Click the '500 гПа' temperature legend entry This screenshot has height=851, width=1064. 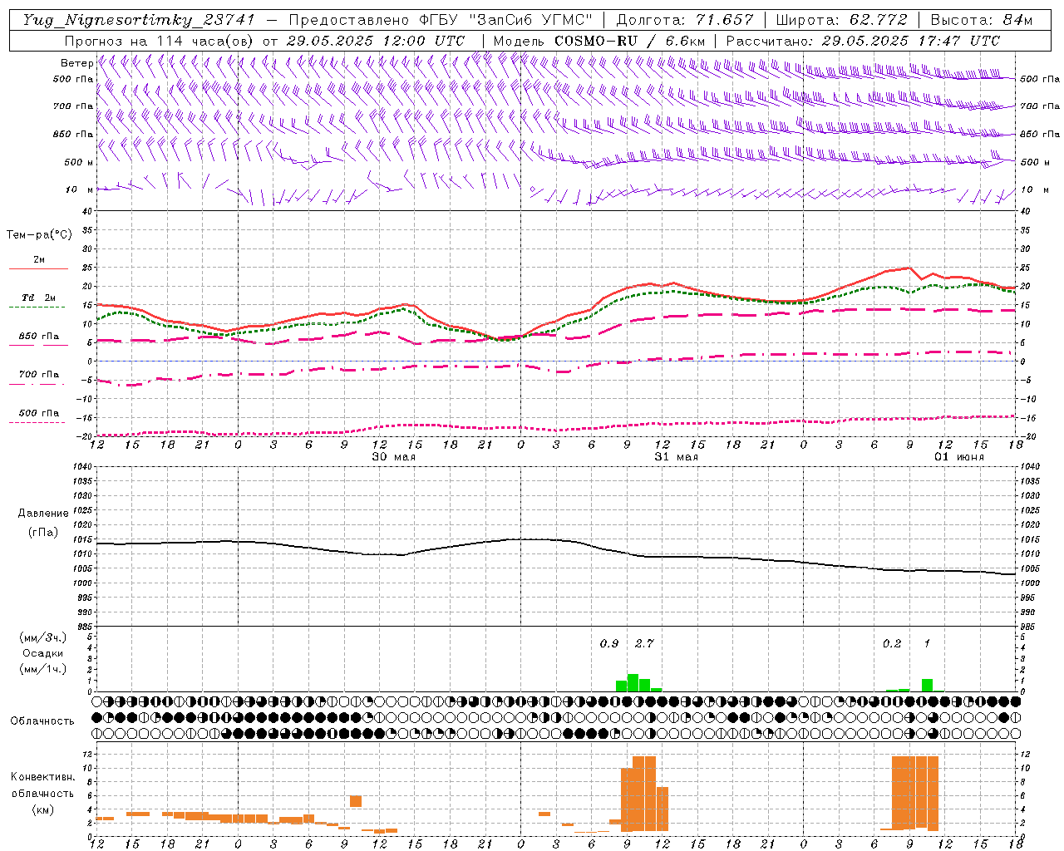tap(39, 413)
